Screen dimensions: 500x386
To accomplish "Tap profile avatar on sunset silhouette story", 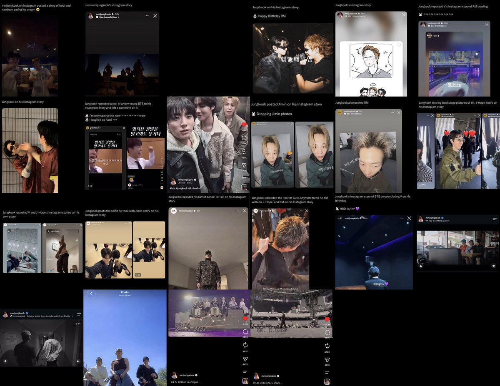I will (x=90, y=15).
